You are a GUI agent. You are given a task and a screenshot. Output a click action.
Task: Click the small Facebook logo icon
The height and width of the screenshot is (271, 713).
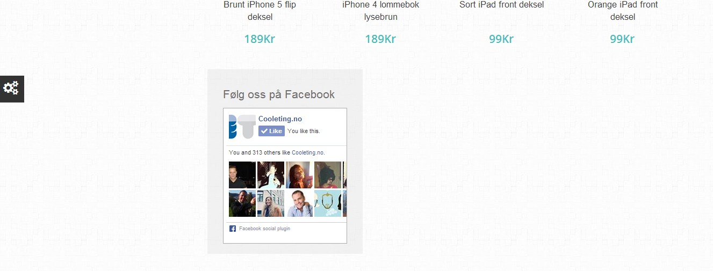[x=233, y=229]
